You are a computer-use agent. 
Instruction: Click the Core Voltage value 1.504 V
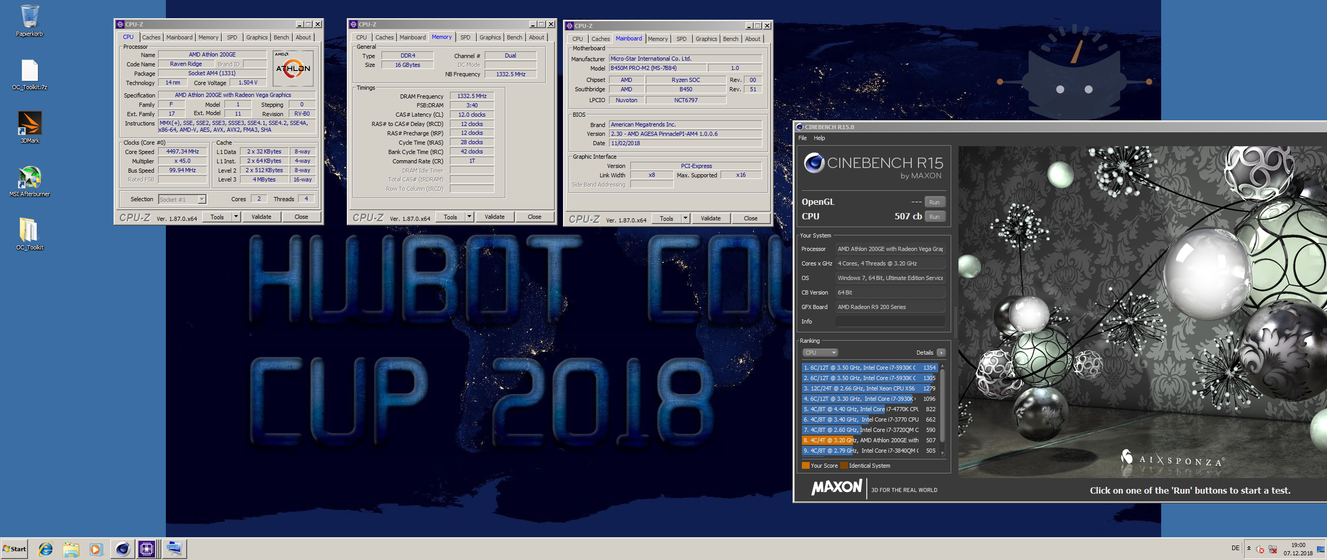[248, 82]
